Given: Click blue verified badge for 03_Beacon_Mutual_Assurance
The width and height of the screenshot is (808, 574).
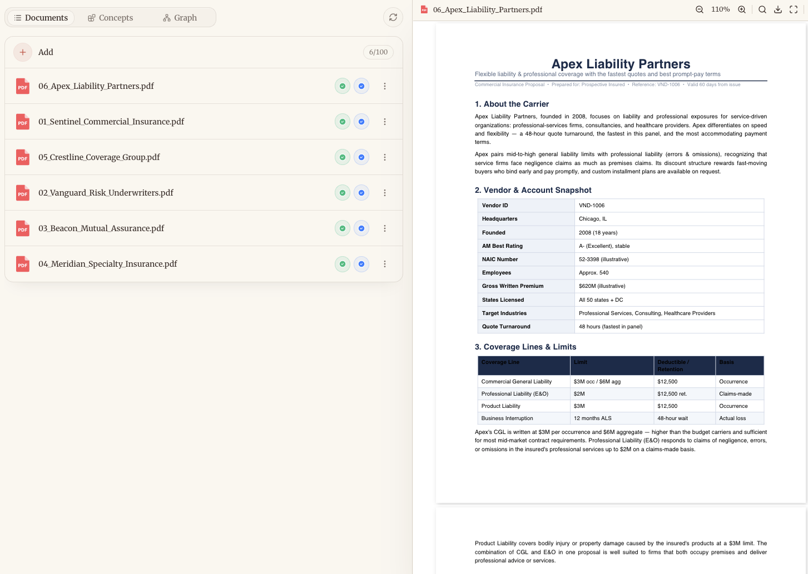Looking at the screenshot, I should (361, 228).
